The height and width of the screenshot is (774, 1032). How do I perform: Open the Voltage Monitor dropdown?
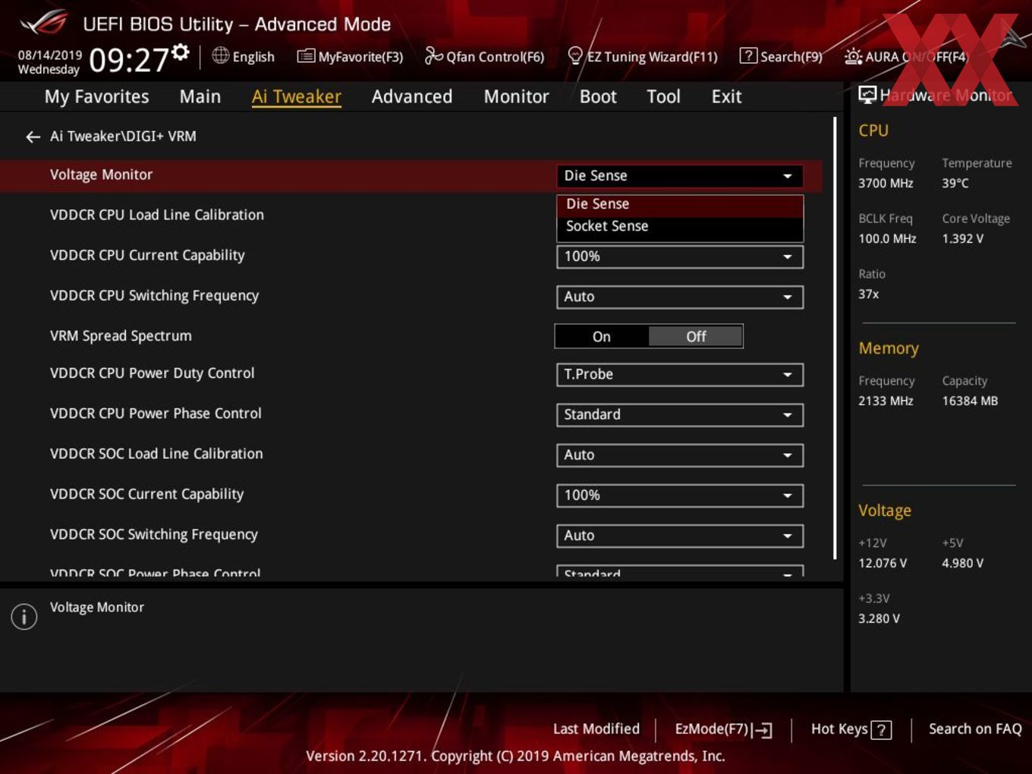[x=680, y=176]
